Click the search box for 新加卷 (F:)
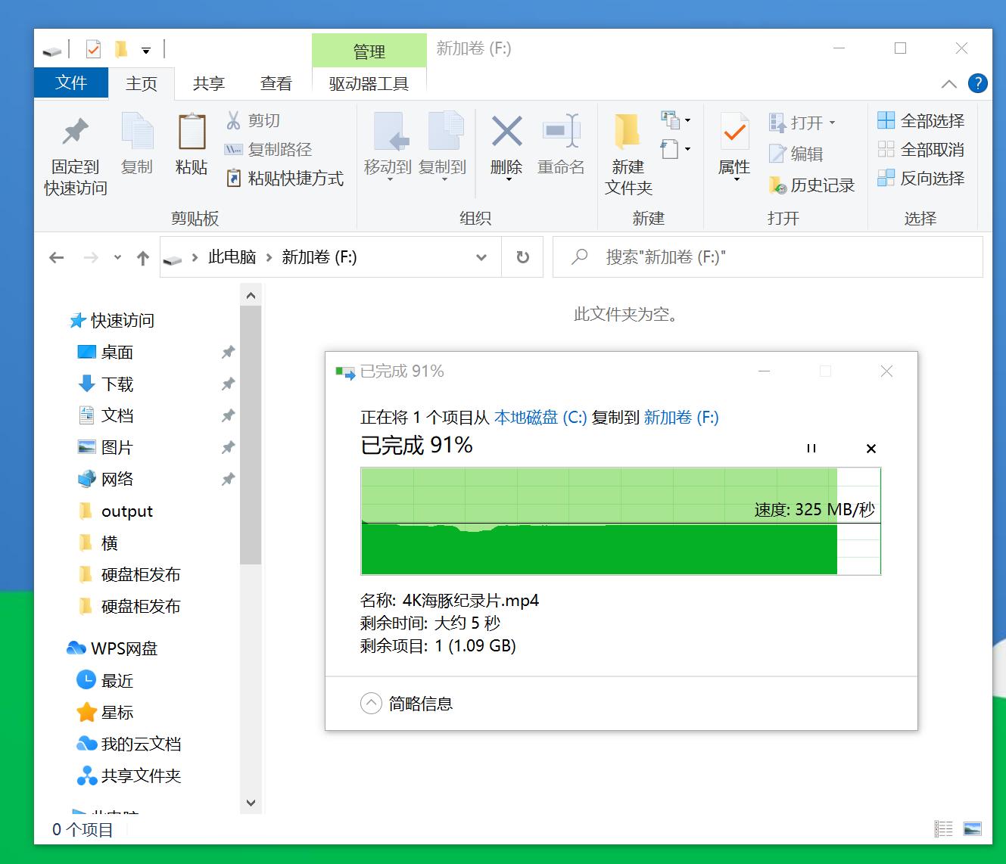1006x864 pixels. pyautogui.click(x=768, y=257)
